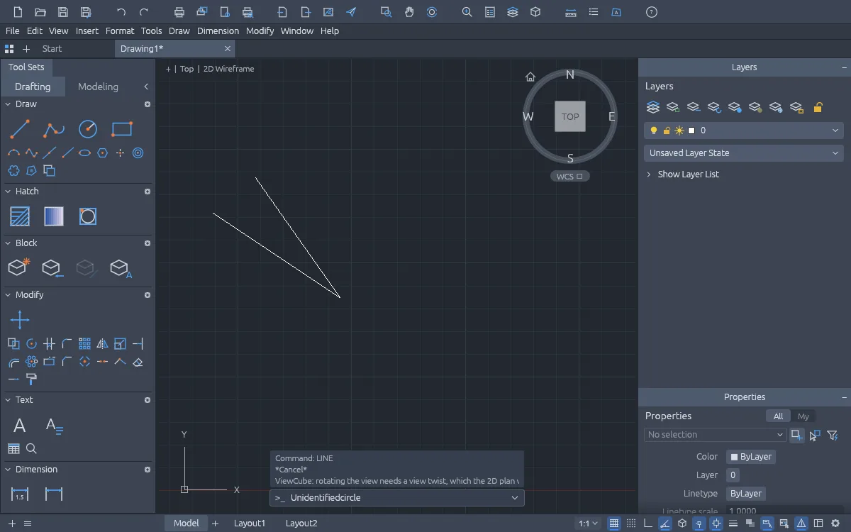
Task: Select the Polyline draw tool
Action: (54, 129)
